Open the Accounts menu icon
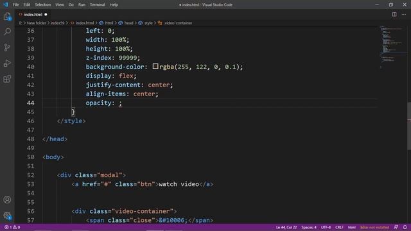 [7, 200]
